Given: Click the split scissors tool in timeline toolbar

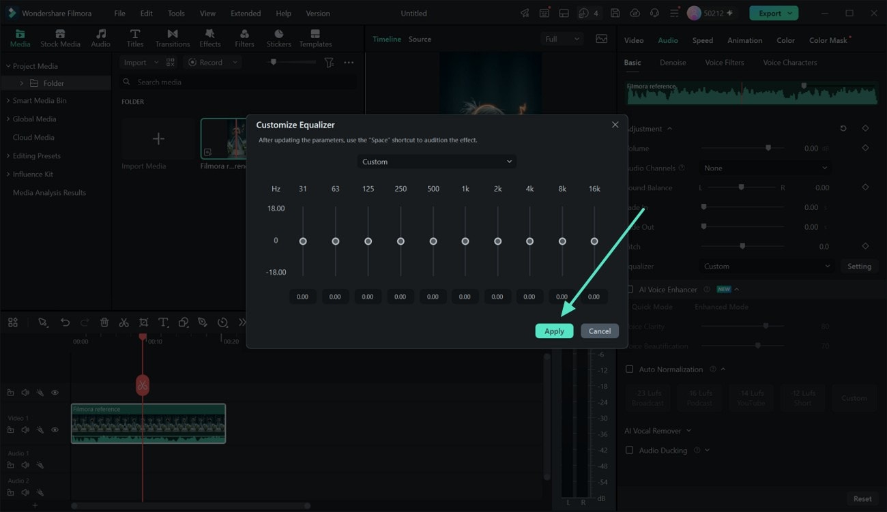Looking at the screenshot, I should tap(123, 322).
